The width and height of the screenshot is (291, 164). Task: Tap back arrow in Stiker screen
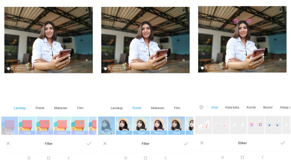pos(262,157)
